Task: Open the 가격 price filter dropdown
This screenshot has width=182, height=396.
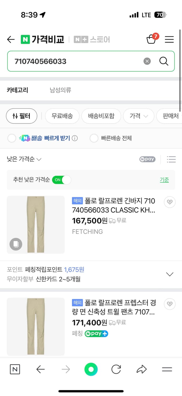Action: coord(138,116)
